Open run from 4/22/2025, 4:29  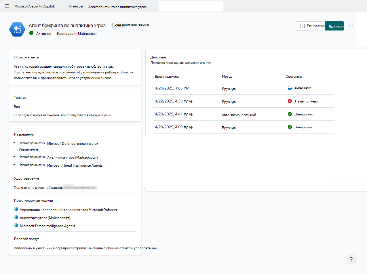(x=174, y=101)
